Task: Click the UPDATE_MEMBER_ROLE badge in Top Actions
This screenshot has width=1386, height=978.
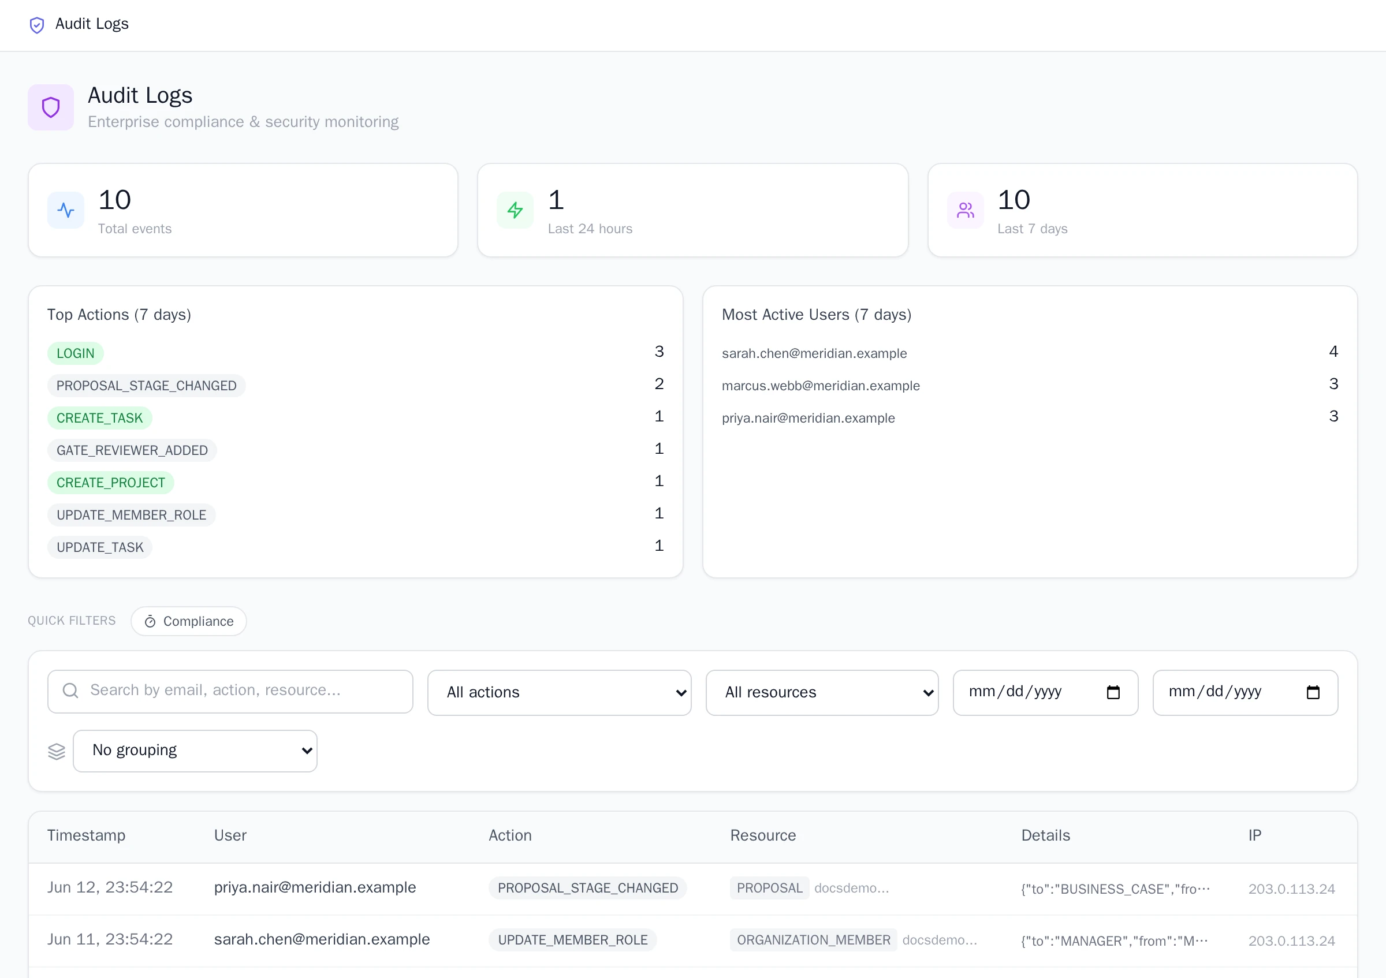Action: (131, 515)
